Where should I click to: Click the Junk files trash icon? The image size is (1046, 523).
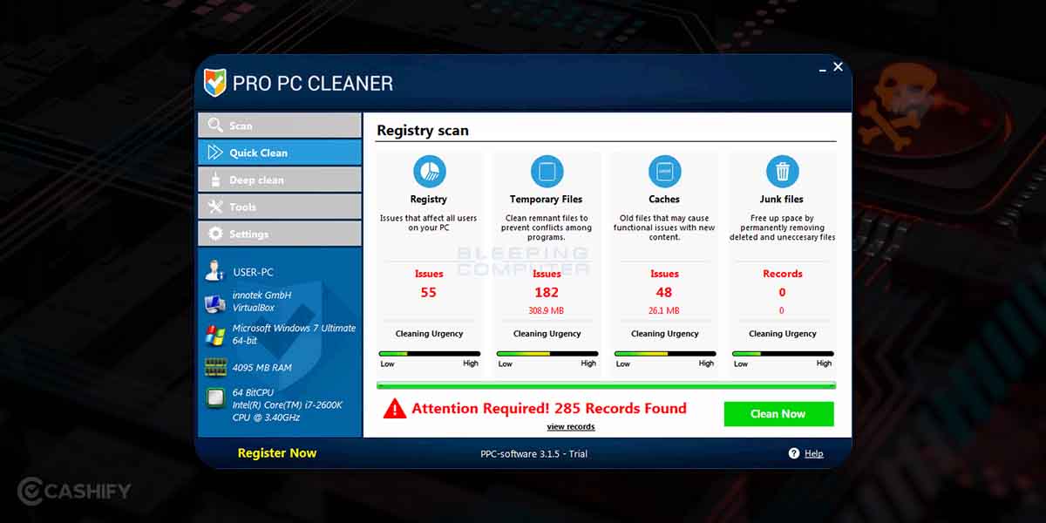click(x=782, y=172)
